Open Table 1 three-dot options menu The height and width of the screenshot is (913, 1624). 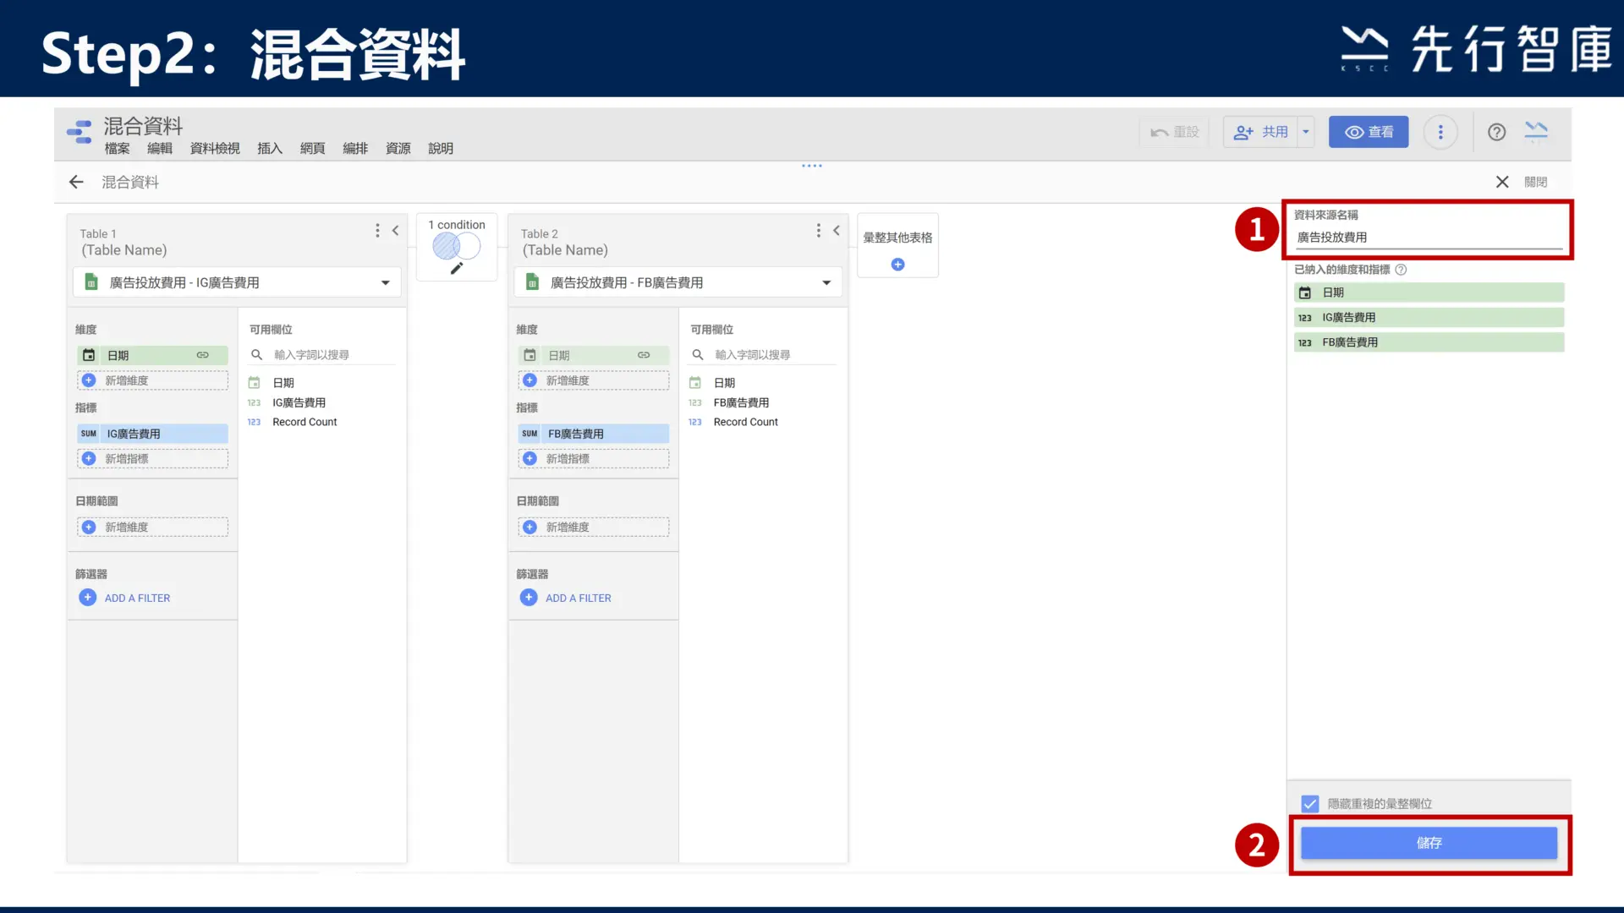(377, 230)
